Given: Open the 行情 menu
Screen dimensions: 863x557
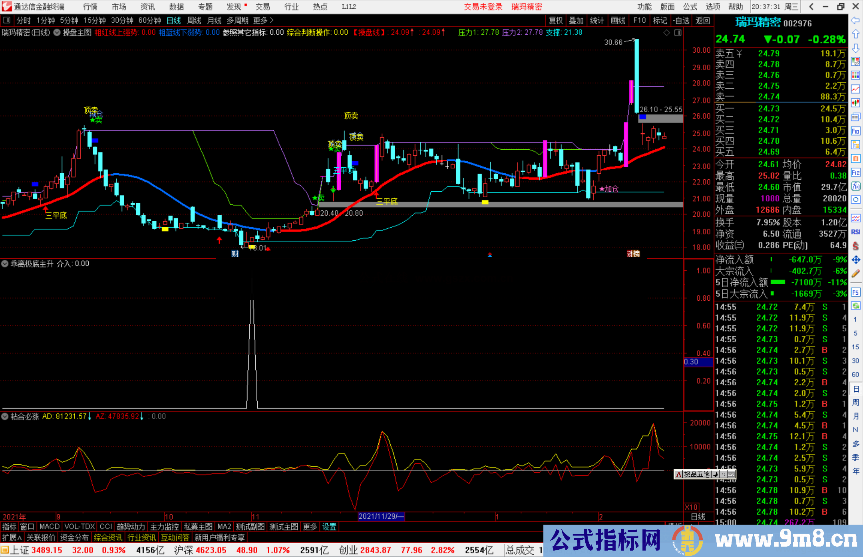Looking at the screenshot, I should [90, 7].
